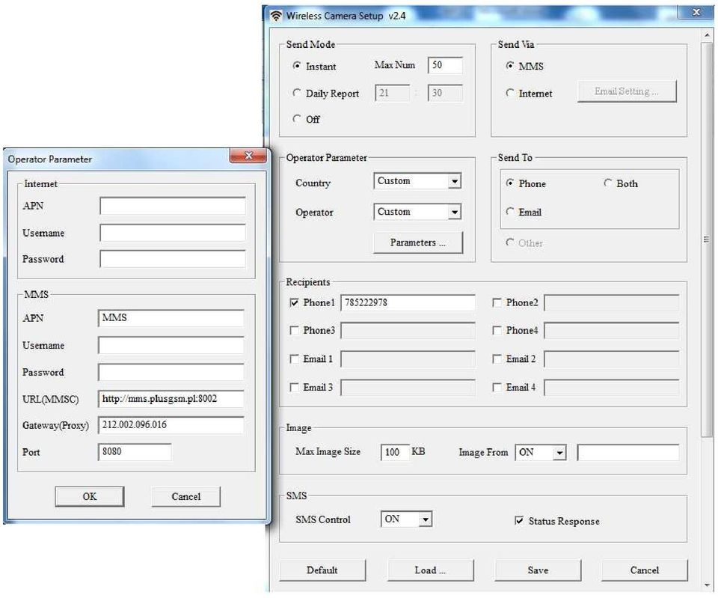
Task: Click Cancel in Operator Parameter dialog
Action: 186,497
